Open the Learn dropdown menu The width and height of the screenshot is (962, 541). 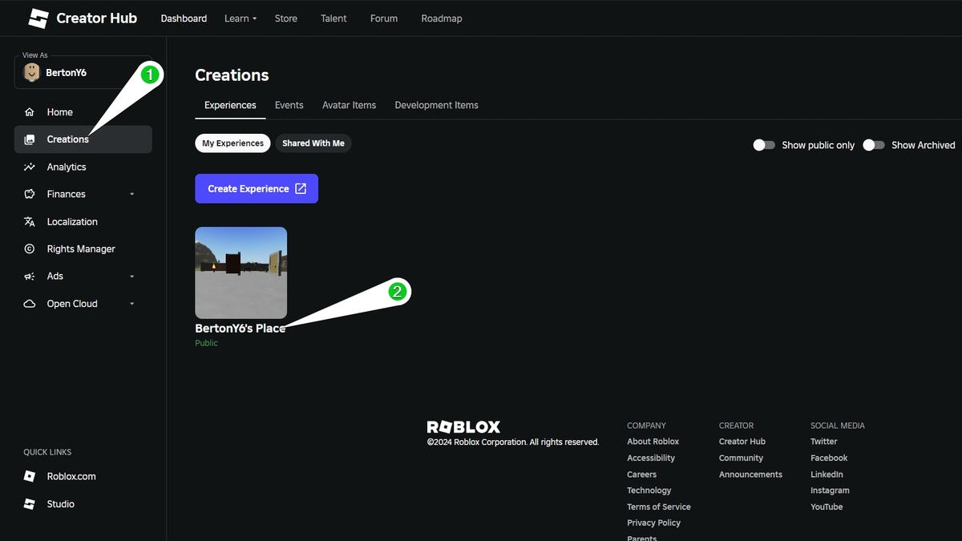240,18
